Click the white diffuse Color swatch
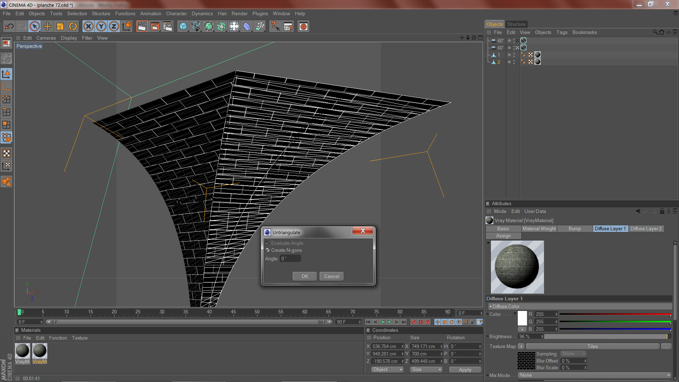The width and height of the screenshot is (679, 382). [x=522, y=318]
